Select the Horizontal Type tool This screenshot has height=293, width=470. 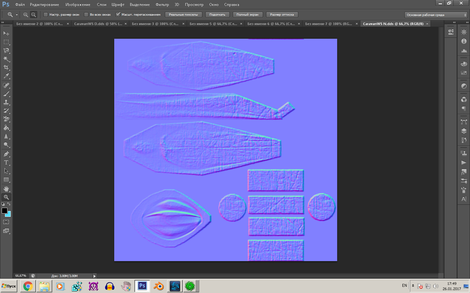tap(6, 162)
